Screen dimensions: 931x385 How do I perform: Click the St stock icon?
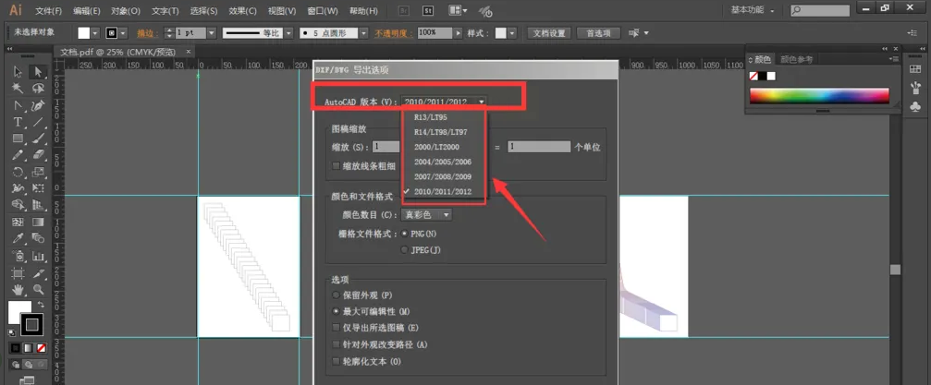[428, 11]
